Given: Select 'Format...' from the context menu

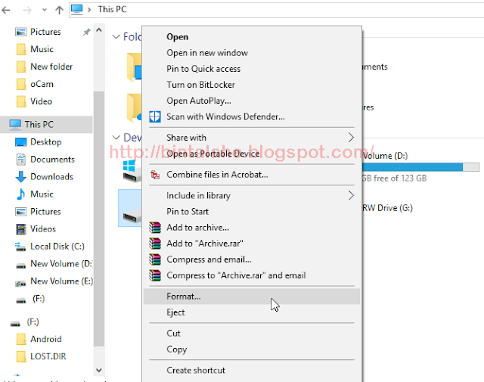Looking at the screenshot, I should tap(252, 297).
